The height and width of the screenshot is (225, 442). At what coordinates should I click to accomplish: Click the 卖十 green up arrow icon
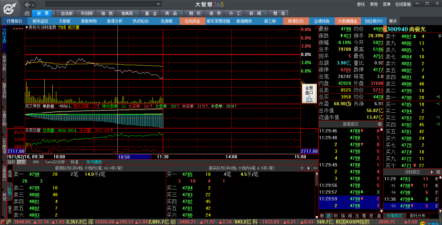pos(415,36)
